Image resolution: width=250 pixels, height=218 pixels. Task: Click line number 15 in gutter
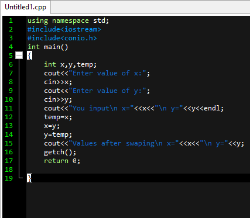9,143
